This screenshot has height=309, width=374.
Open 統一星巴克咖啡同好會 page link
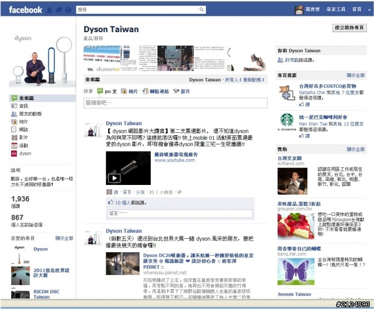pyautogui.click(x=323, y=117)
